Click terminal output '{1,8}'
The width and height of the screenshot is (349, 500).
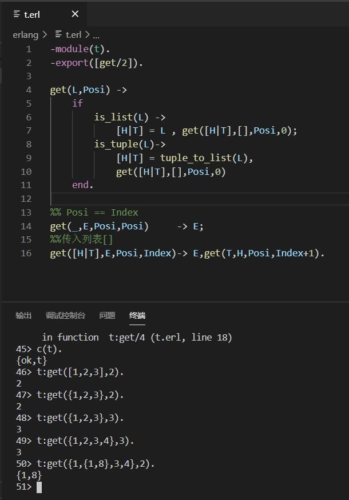tap(29, 475)
